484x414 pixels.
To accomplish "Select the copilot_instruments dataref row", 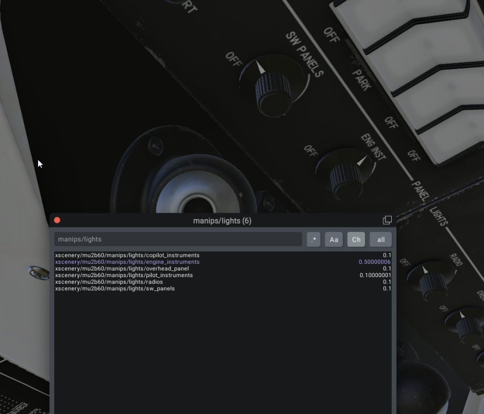I will [127, 256].
